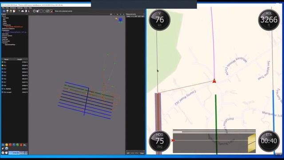The height and width of the screenshot is (160, 284).
Task: Open the View menu
Action: 7,8
